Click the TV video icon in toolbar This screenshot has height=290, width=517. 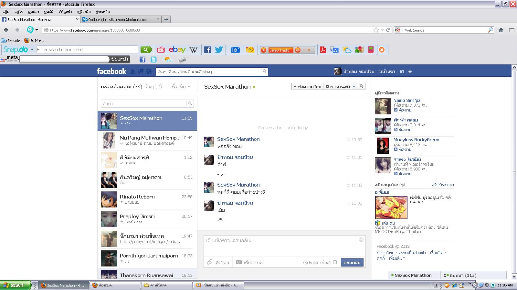click(161, 50)
